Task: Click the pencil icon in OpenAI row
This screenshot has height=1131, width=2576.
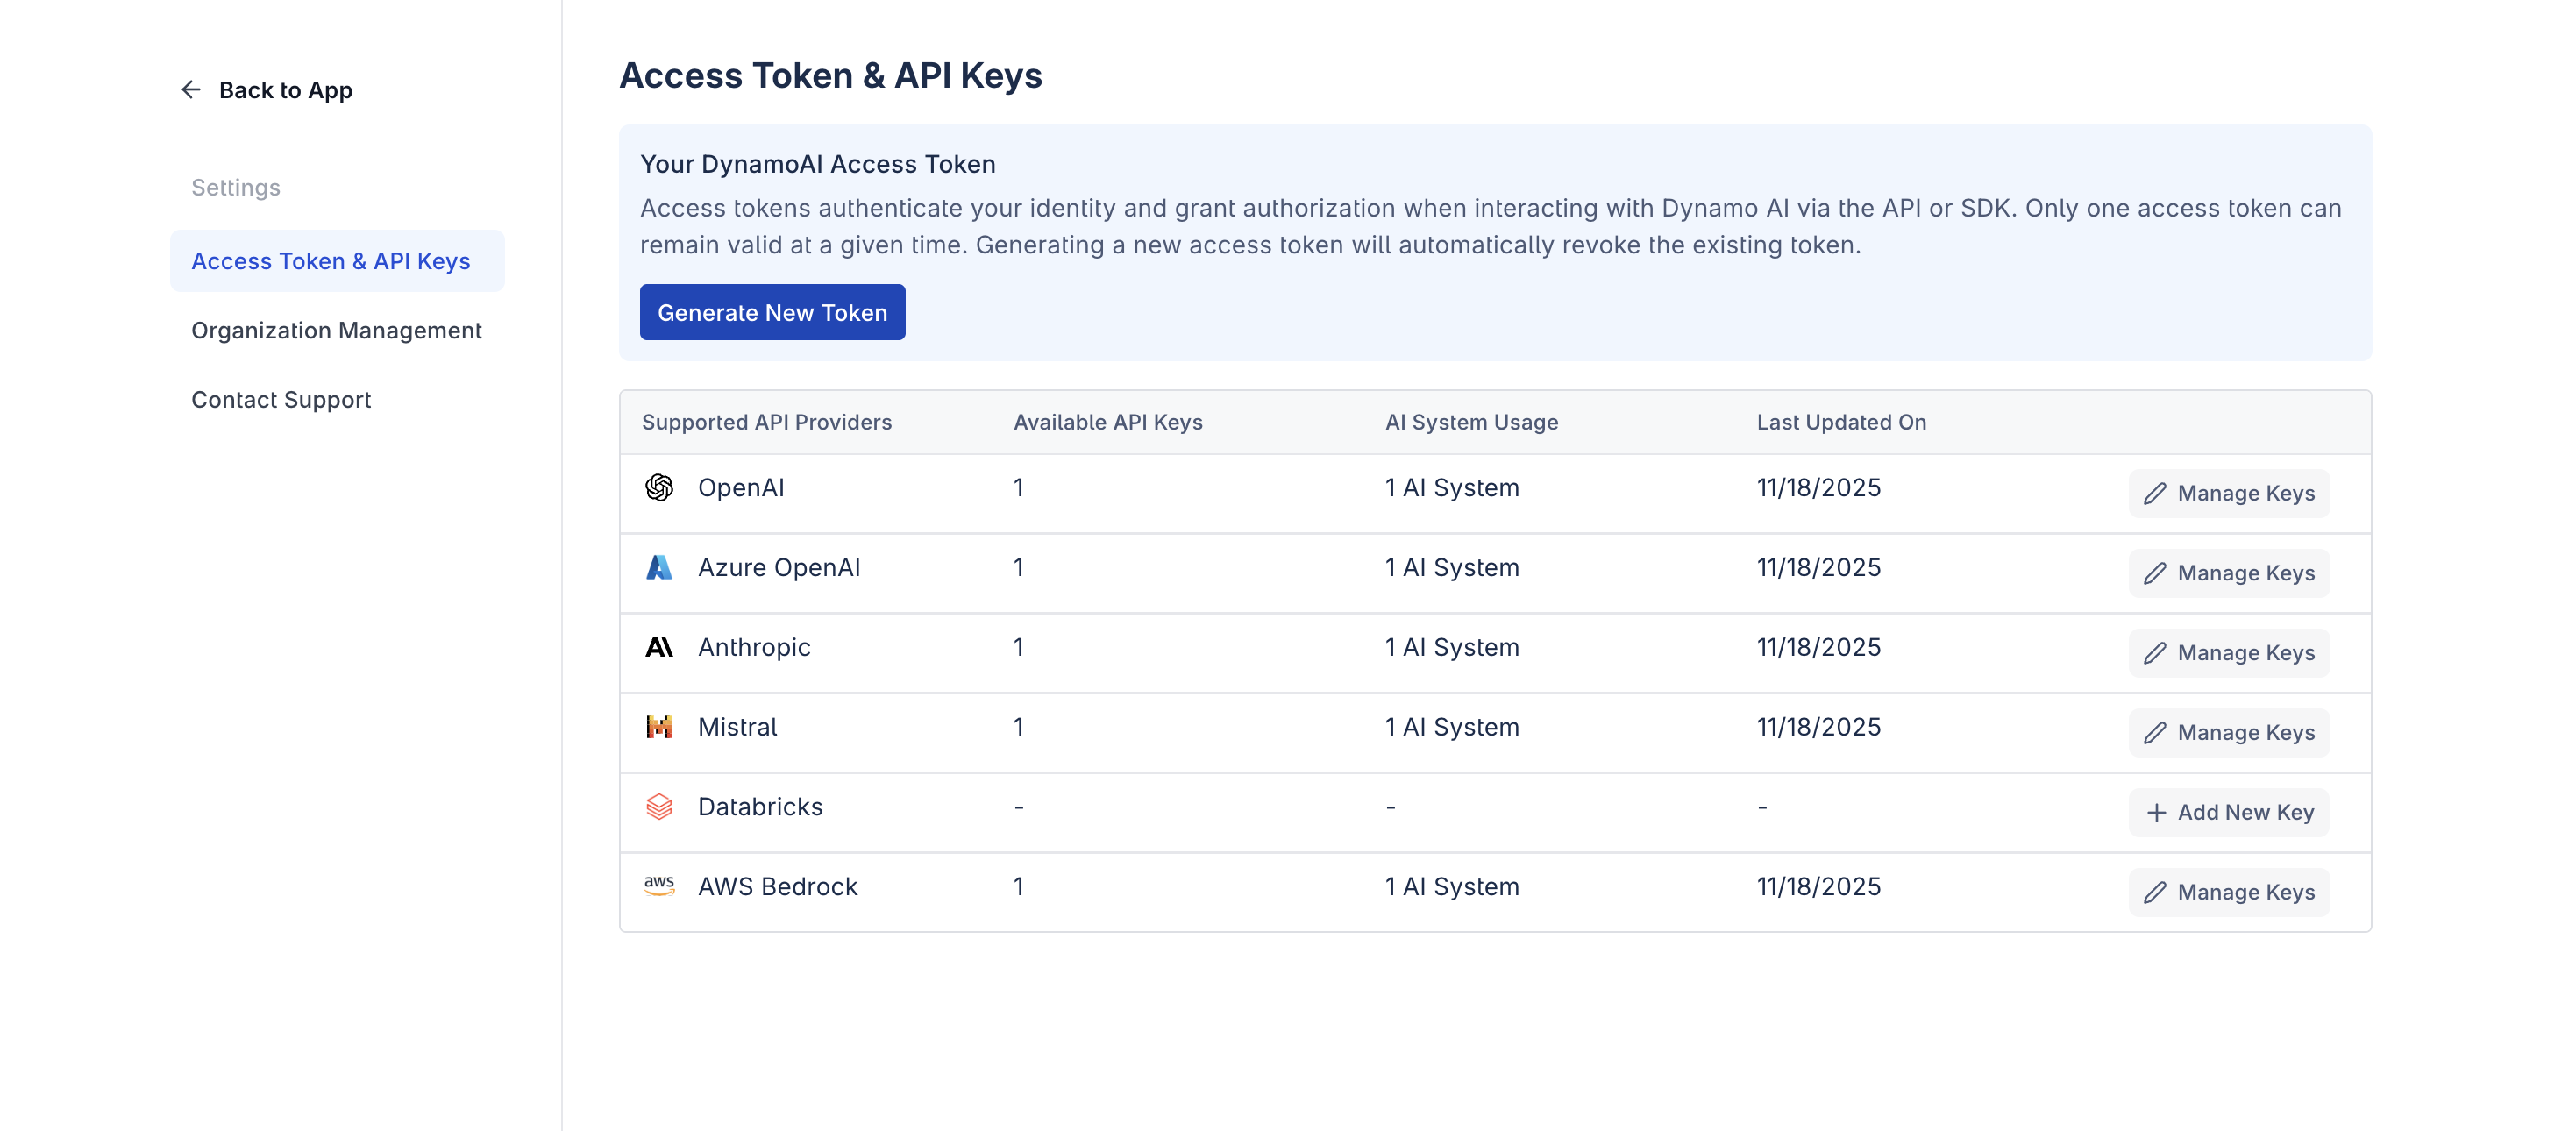Action: [x=2155, y=494]
